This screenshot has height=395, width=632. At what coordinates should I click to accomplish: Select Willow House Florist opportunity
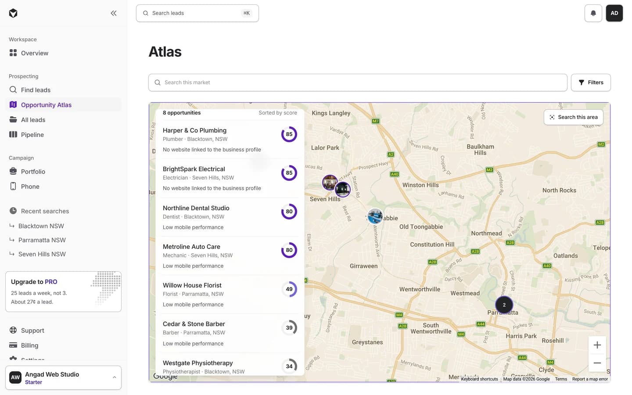(230, 294)
